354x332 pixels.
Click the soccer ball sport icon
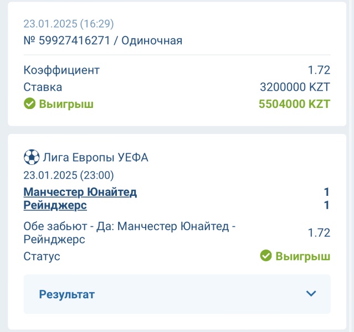[x=32, y=157]
